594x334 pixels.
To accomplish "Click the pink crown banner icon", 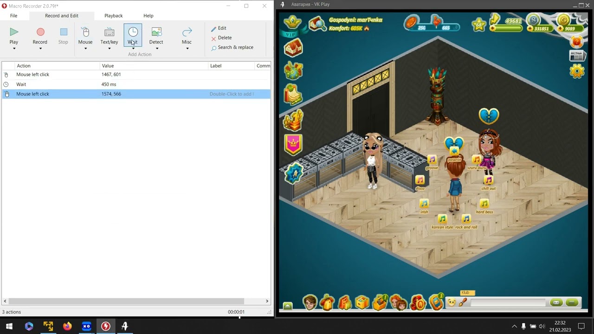I will coord(293,145).
